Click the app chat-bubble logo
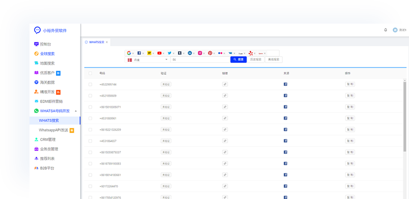 37,30
